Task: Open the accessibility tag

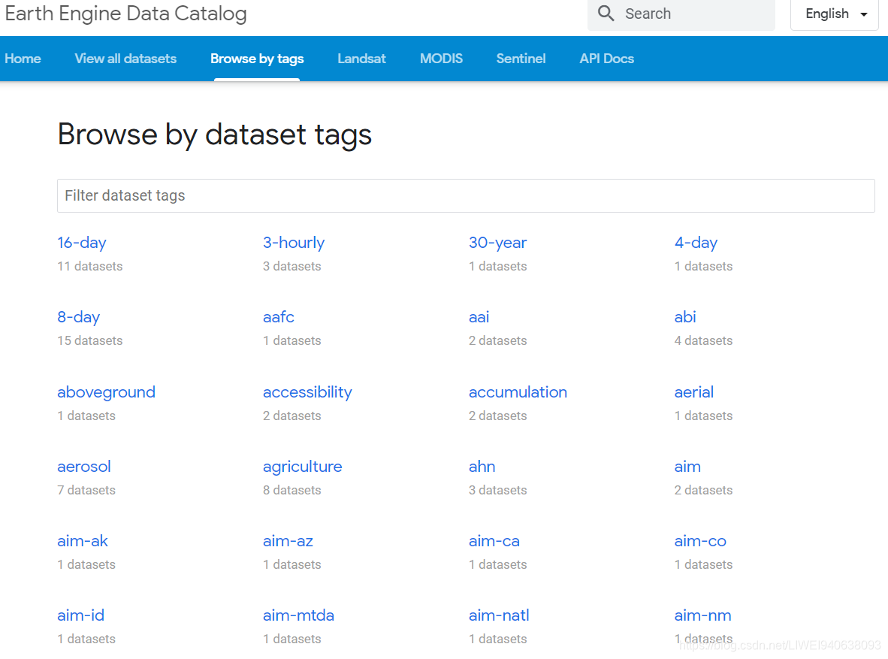Action: 307,392
